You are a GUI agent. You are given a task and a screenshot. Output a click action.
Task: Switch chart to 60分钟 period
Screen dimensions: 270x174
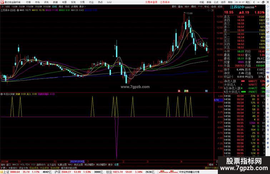[47, 6]
